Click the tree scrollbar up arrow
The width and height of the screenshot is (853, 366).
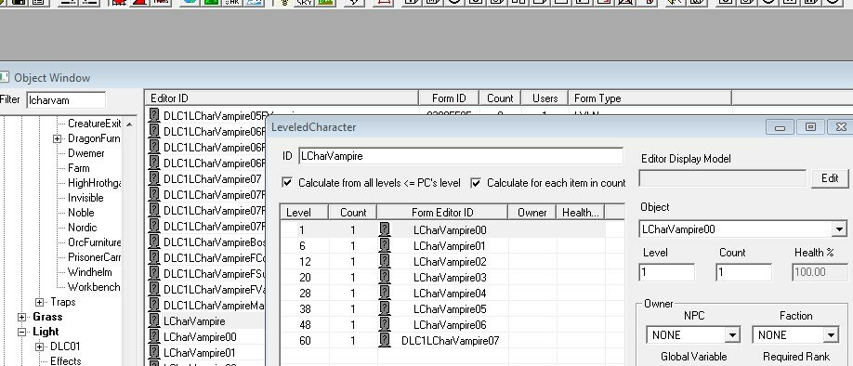129,124
